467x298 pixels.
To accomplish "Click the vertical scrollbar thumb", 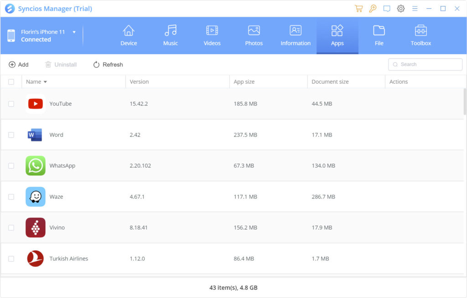I will click(x=465, y=101).
